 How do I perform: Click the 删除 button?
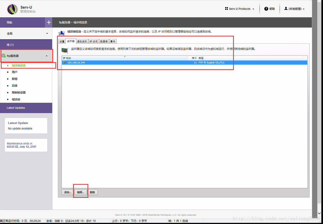(x=92, y=192)
